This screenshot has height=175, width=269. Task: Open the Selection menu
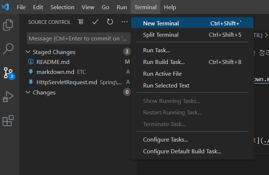click(62, 7)
